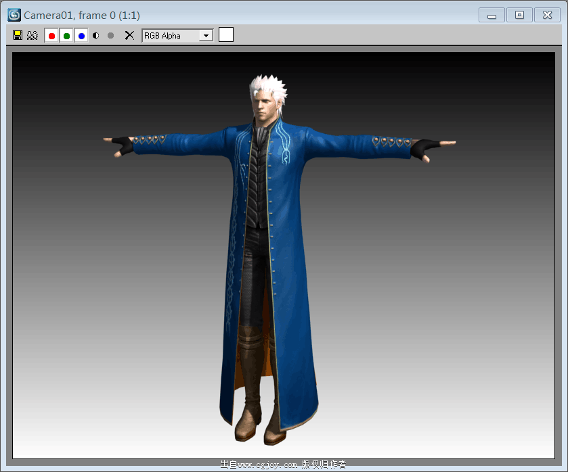Clone the rendered frame window
Image resolution: width=568 pixels, height=472 pixels.
[31, 35]
